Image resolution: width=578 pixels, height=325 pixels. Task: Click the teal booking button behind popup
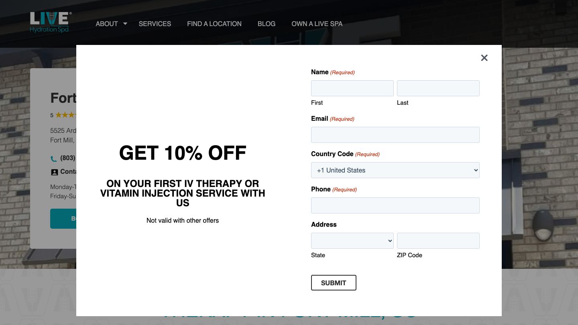(x=63, y=219)
